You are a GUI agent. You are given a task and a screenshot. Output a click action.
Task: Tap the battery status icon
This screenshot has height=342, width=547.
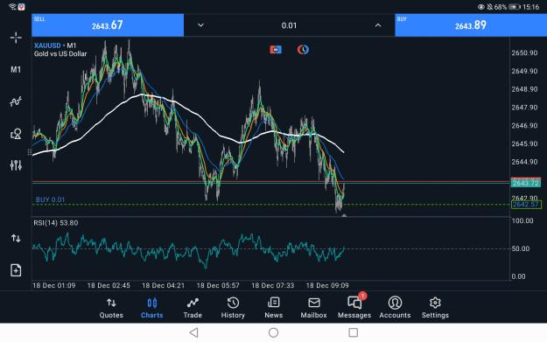coord(515,7)
